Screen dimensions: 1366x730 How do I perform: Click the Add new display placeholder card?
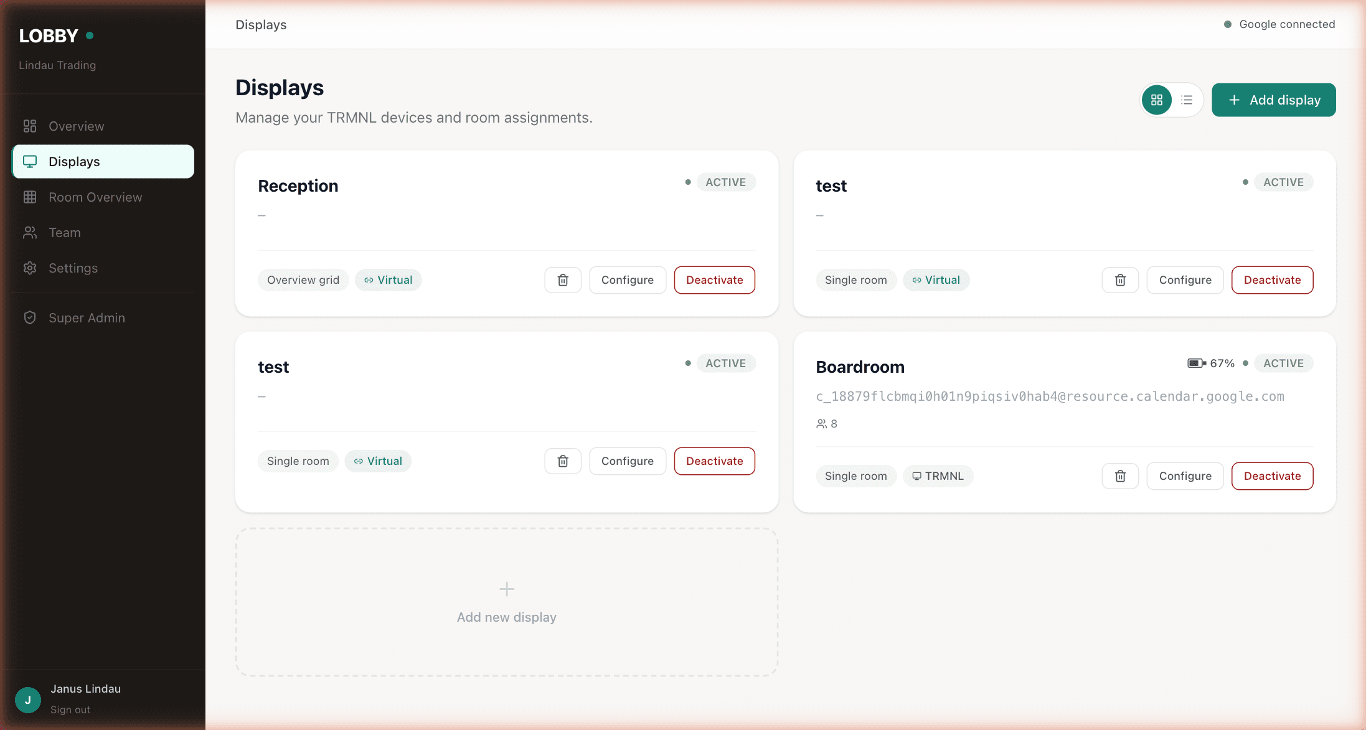pos(507,602)
